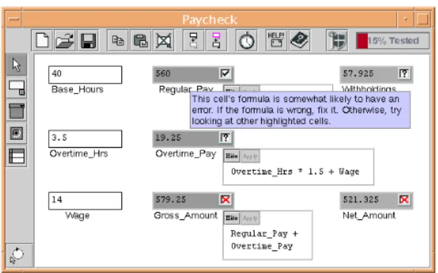Select the circular target tool in sidebar
The image size is (438, 273).
(x=16, y=133)
